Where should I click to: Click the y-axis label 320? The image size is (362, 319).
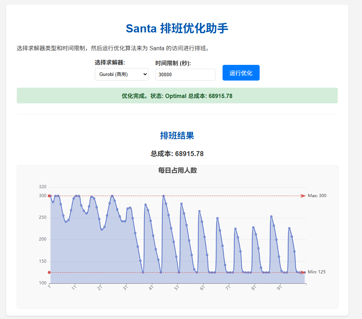click(x=42, y=187)
